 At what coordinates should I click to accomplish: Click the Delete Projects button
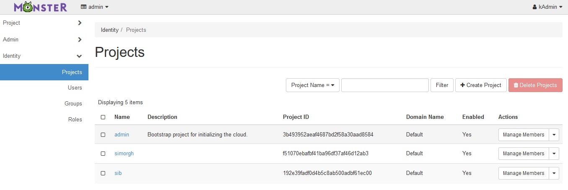[535, 85]
